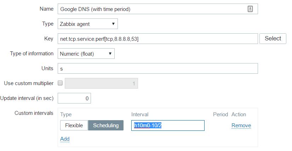Screen dimensions: 292x151
Task: Click the greyed-out custom multiplier value box
Action: click(101, 84)
